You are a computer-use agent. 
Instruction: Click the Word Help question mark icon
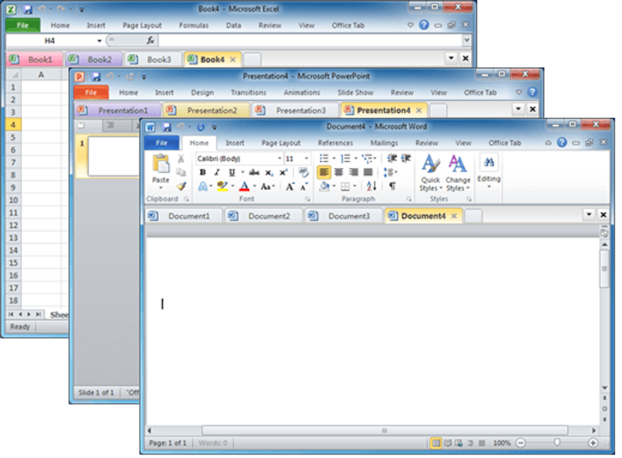[x=562, y=143]
